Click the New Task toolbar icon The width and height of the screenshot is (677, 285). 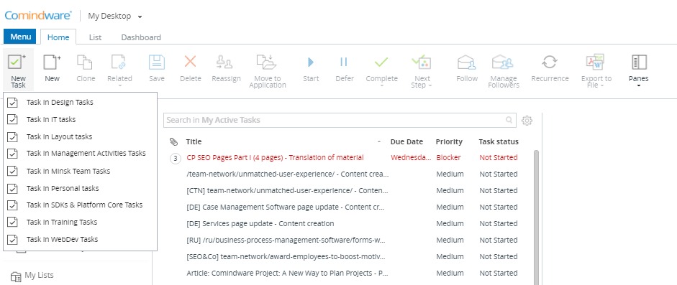17,62
